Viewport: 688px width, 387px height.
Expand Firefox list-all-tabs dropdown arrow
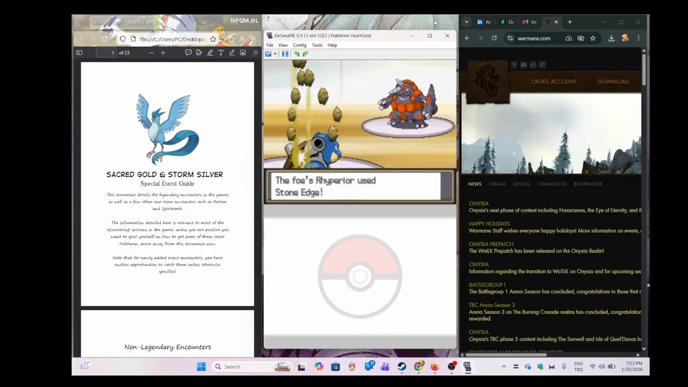(x=204, y=23)
